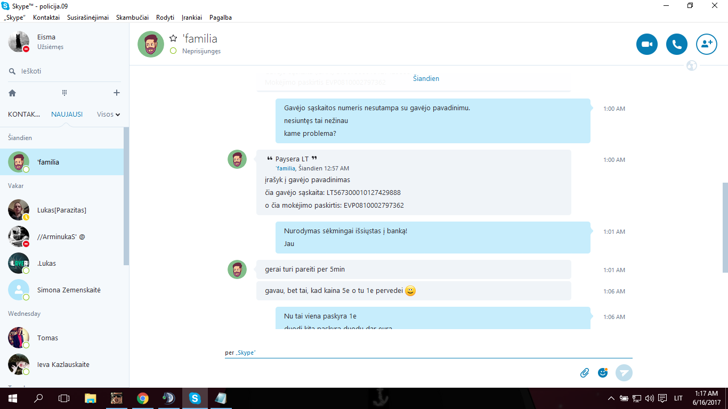Add people to the conversation

[707, 44]
